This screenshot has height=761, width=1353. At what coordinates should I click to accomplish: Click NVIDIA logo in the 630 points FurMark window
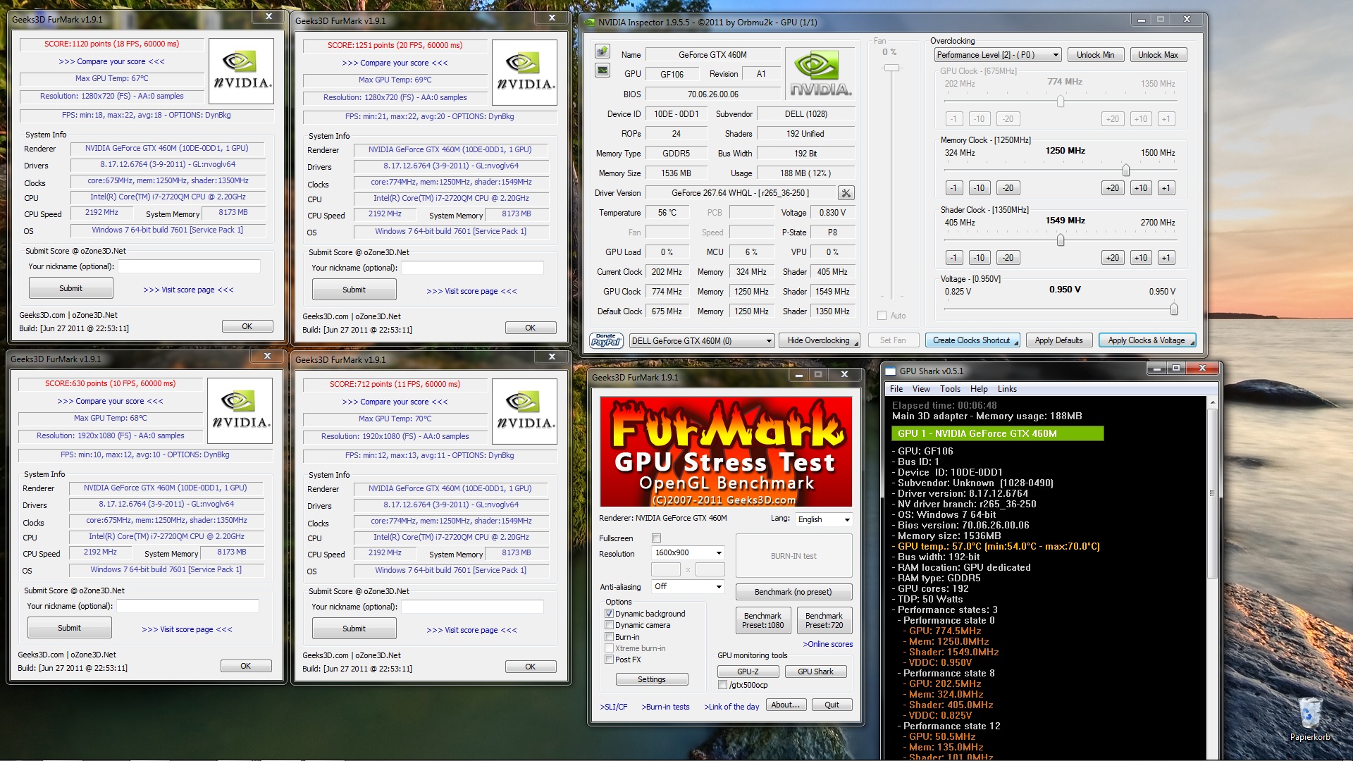(240, 411)
